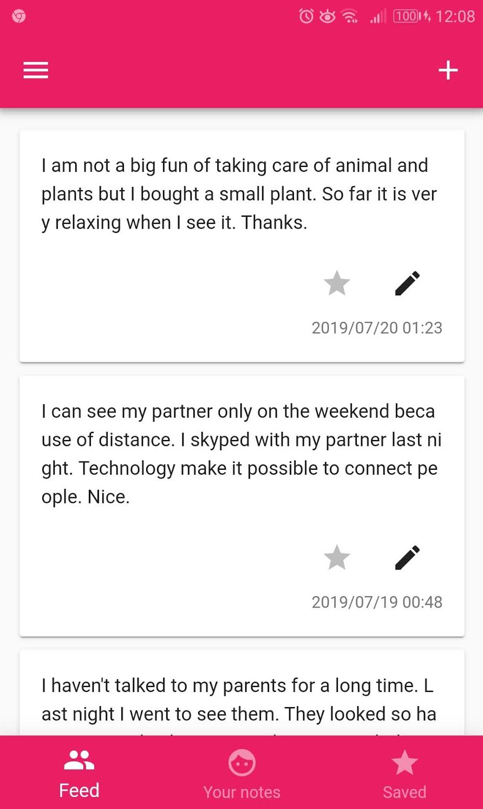The width and height of the screenshot is (483, 809).
Task: Edit the small plant note with pencil
Action: click(407, 283)
